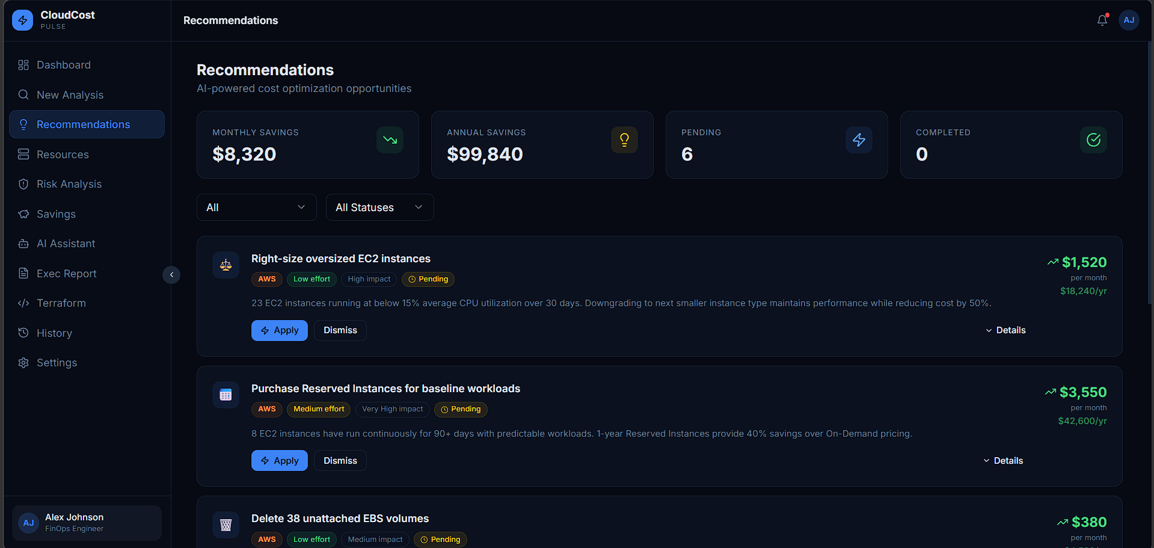Click the Pending lightning bolt card icon
The width and height of the screenshot is (1154, 548).
[x=859, y=140]
